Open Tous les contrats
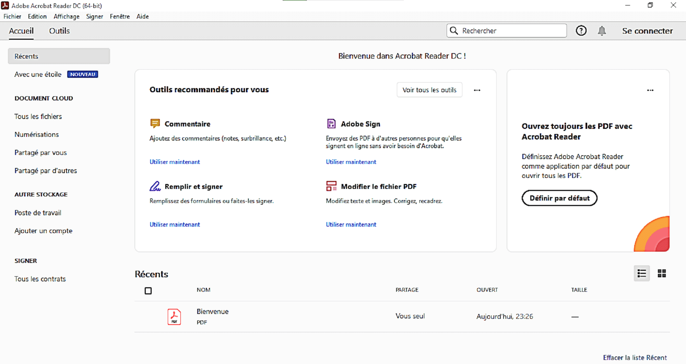Viewport: 686px width, 364px height. point(40,279)
